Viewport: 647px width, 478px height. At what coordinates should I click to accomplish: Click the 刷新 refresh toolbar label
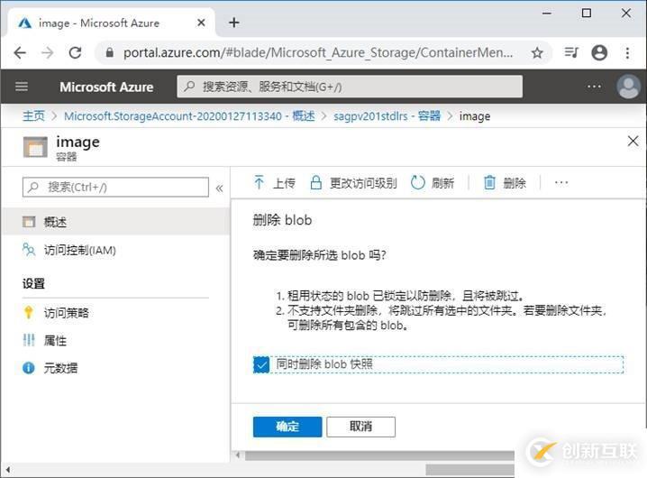tap(442, 183)
